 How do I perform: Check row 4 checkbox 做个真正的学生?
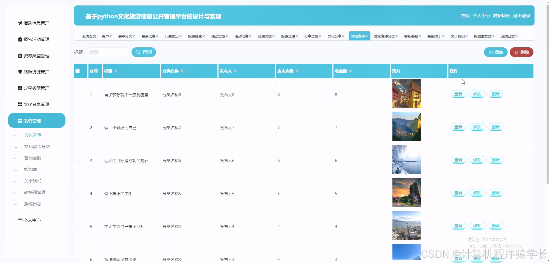click(x=78, y=194)
